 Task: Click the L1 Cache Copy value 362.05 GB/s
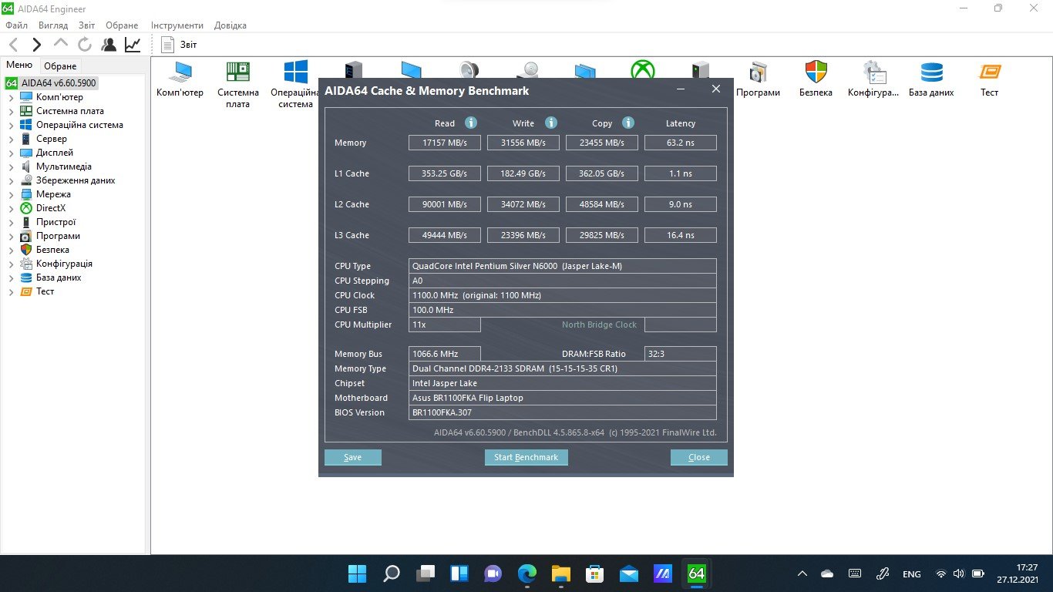click(601, 173)
